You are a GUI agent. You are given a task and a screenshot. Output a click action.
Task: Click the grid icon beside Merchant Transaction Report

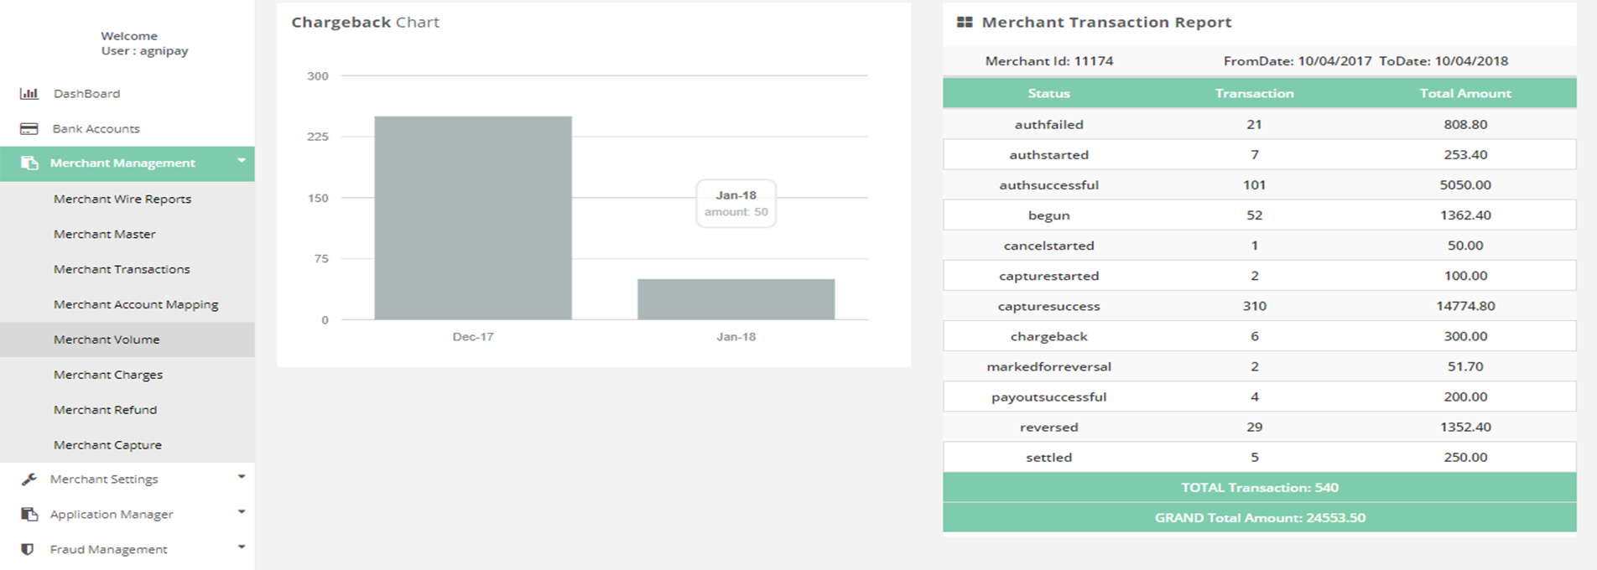point(965,23)
